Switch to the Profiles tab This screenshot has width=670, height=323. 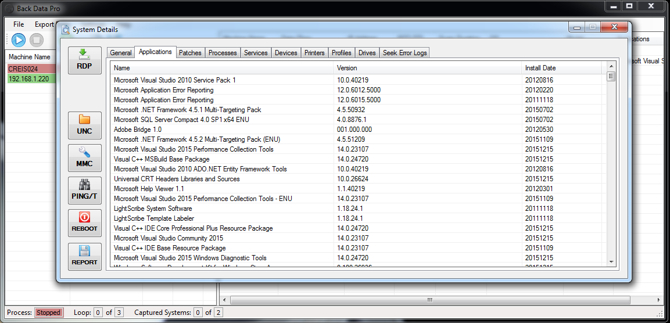tap(342, 52)
